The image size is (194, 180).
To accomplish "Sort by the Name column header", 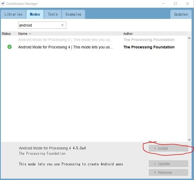I will click(x=23, y=34).
